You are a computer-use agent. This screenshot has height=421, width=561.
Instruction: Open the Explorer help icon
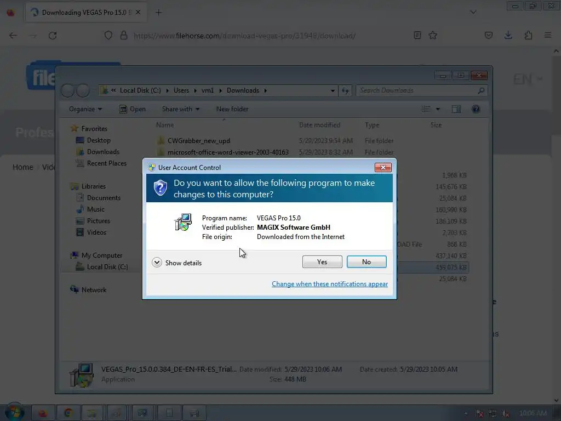[x=476, y=109]
